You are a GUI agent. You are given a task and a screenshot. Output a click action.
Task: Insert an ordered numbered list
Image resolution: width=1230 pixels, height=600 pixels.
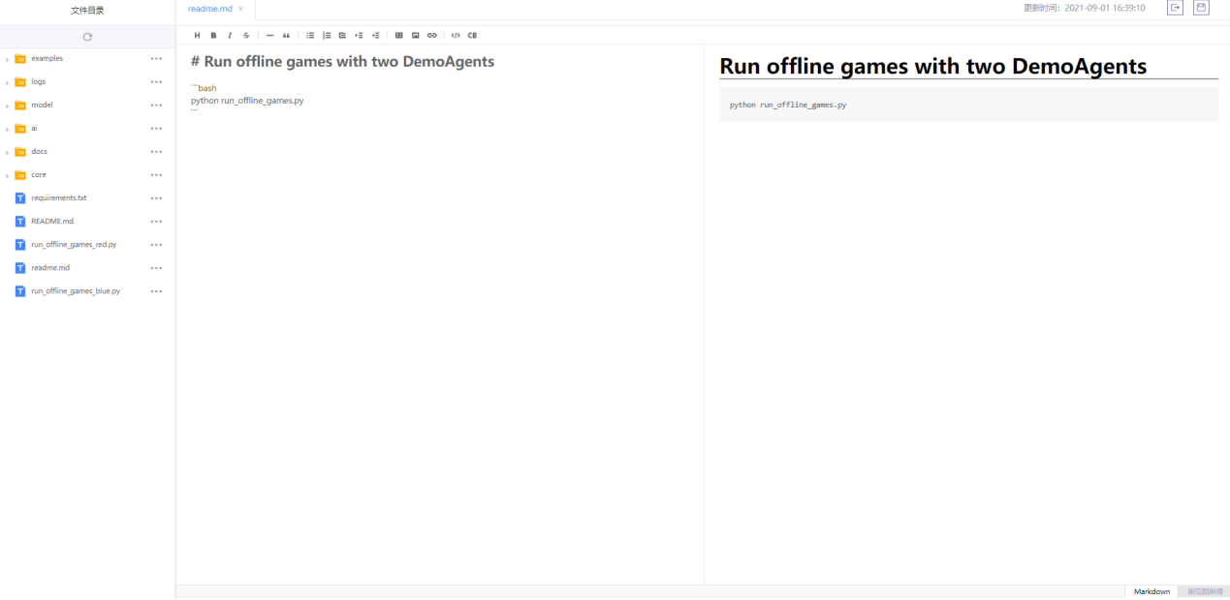point(327,35)
